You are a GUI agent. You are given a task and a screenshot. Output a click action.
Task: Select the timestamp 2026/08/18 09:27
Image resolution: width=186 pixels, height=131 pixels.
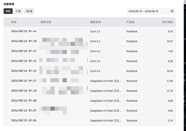[x=24, y=51]
